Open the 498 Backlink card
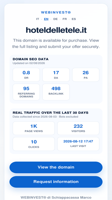The image size is (112, 200). tap(56, 92)
